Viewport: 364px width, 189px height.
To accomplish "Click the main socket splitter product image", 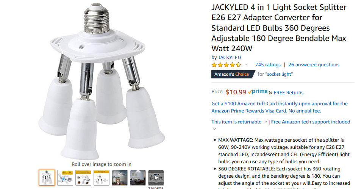I will click(x=102, y=81).
